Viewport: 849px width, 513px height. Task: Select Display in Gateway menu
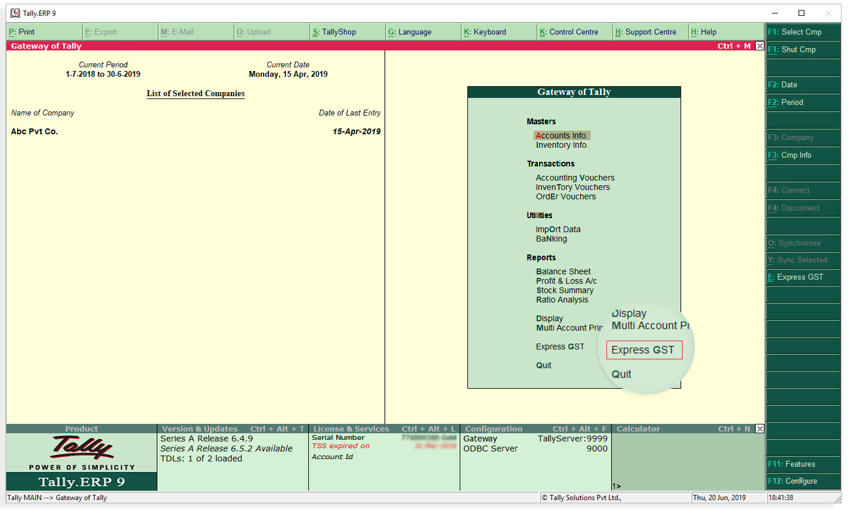click(x=549, y=318)
